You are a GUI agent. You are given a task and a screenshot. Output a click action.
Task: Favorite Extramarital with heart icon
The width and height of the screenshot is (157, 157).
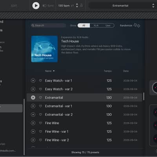(40, 97)
